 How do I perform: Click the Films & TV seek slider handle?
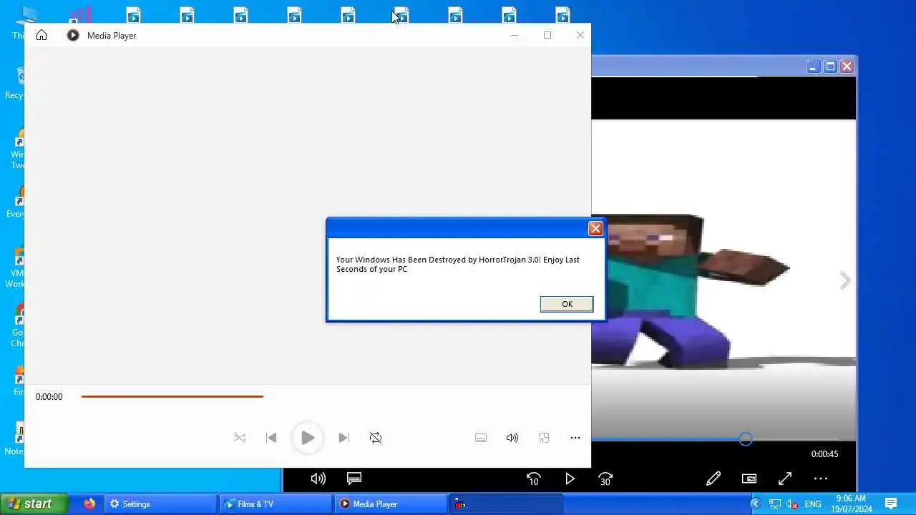(746, 439)
